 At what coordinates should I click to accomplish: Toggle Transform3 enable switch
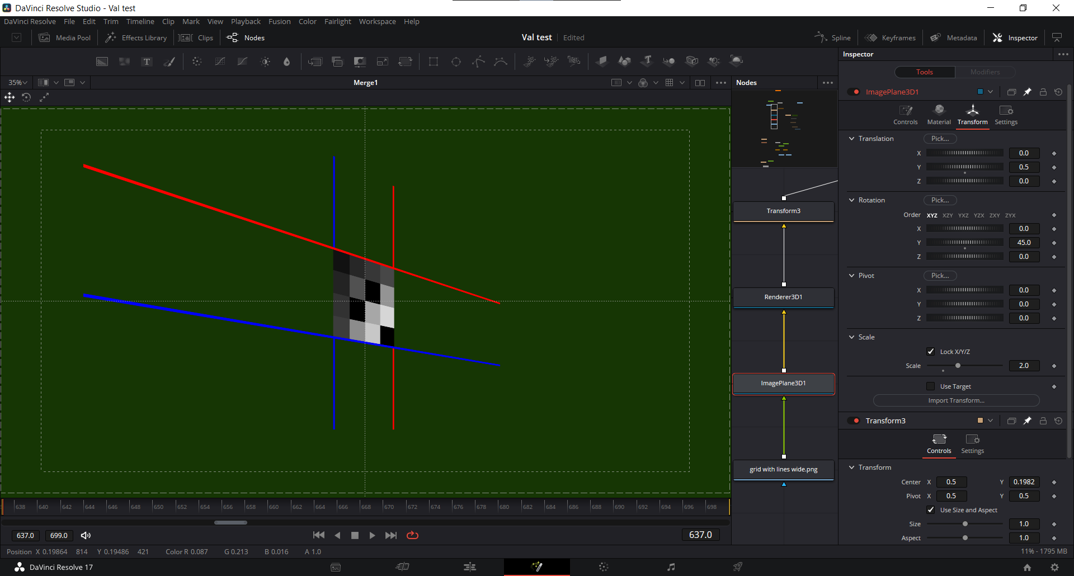[854, 421]
